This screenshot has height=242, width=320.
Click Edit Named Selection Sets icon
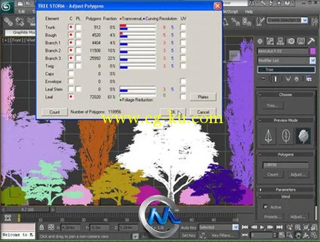click(x=260, y=21)
